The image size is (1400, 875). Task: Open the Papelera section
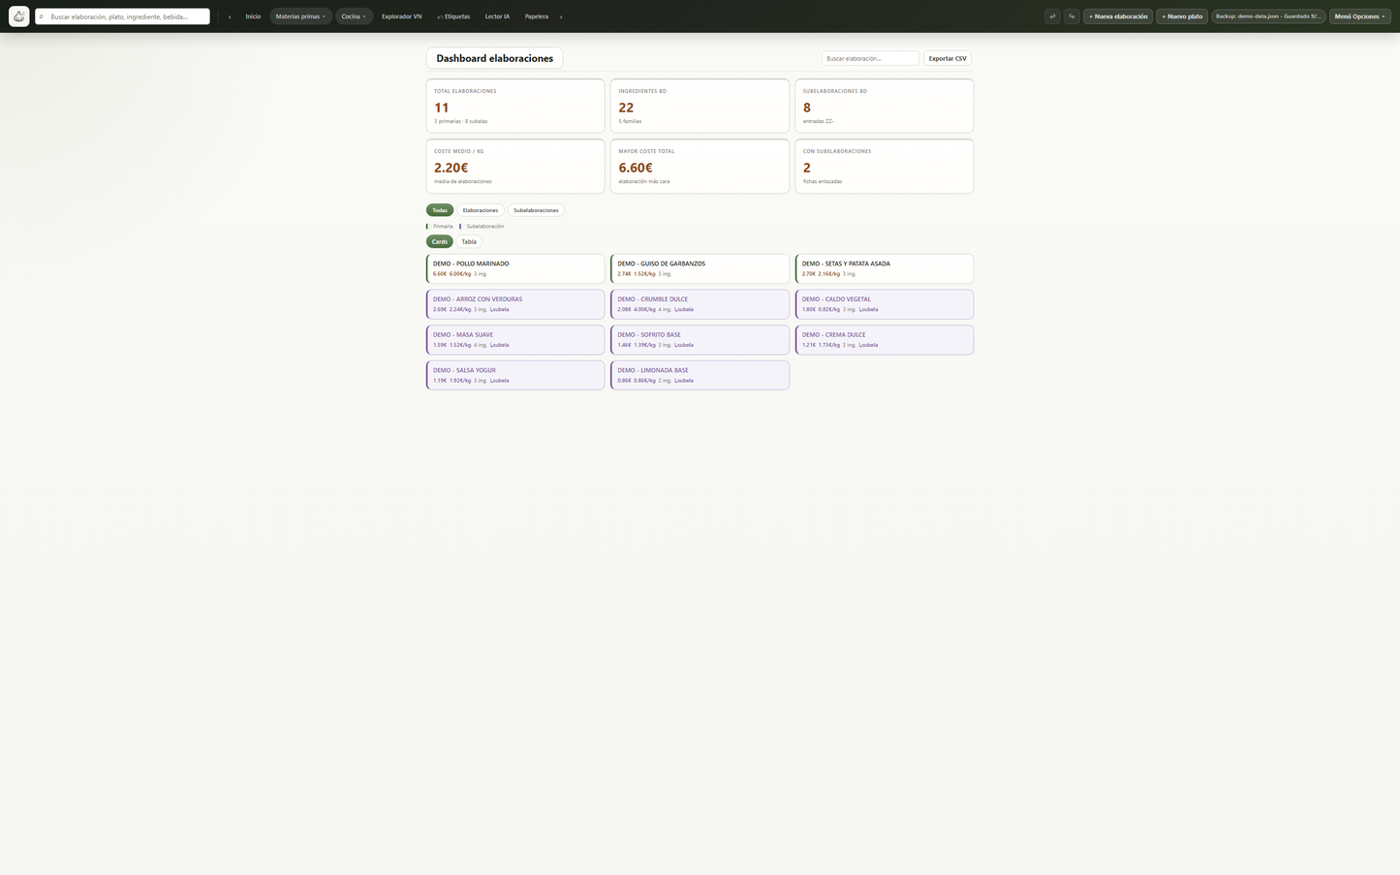point(537,16)
